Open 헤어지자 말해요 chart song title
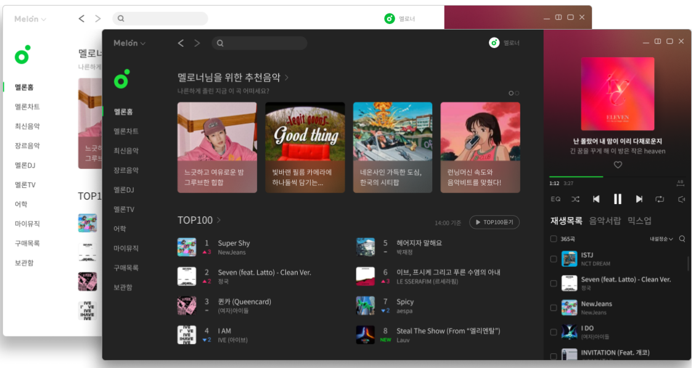The height and width of the screenshot is (368, 696). point(419,243)
